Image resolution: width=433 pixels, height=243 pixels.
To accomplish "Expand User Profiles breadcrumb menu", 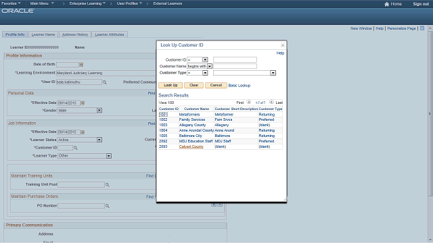I will 129,3.
